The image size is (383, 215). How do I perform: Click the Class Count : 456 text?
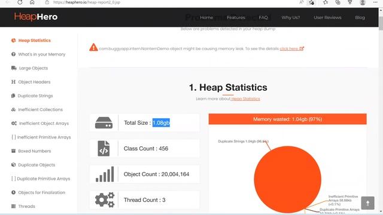click(146, 149)
